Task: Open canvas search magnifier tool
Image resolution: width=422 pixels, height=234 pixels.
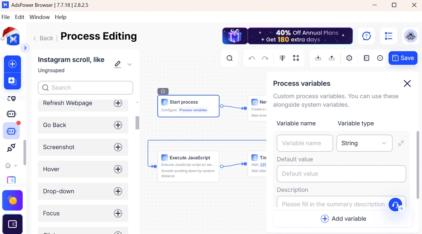Action: click(x=230, y=58)
